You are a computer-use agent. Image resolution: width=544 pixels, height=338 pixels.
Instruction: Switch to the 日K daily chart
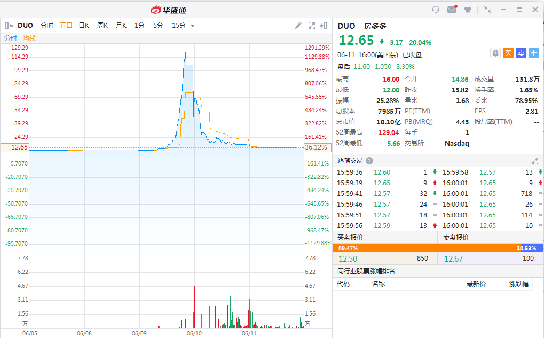point(84,26)
